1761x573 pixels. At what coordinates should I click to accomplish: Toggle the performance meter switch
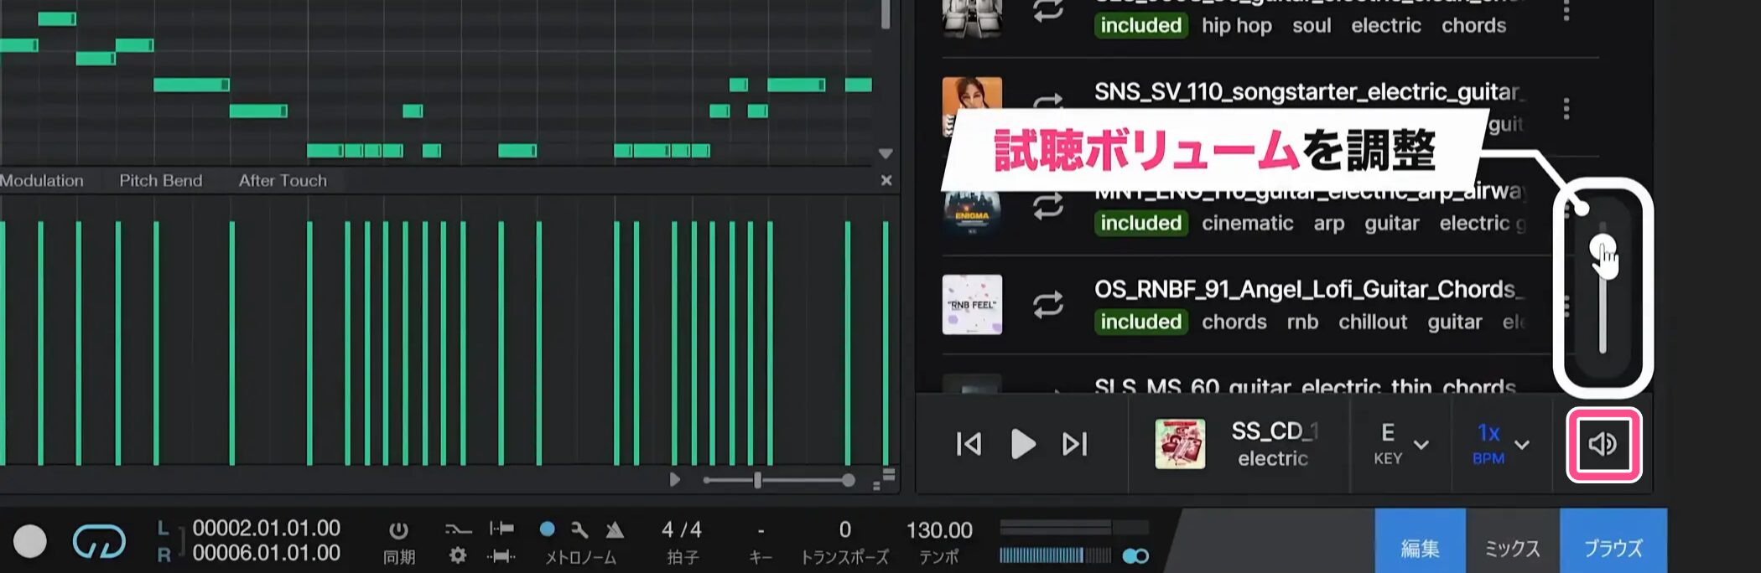[x=1135, y=555]
